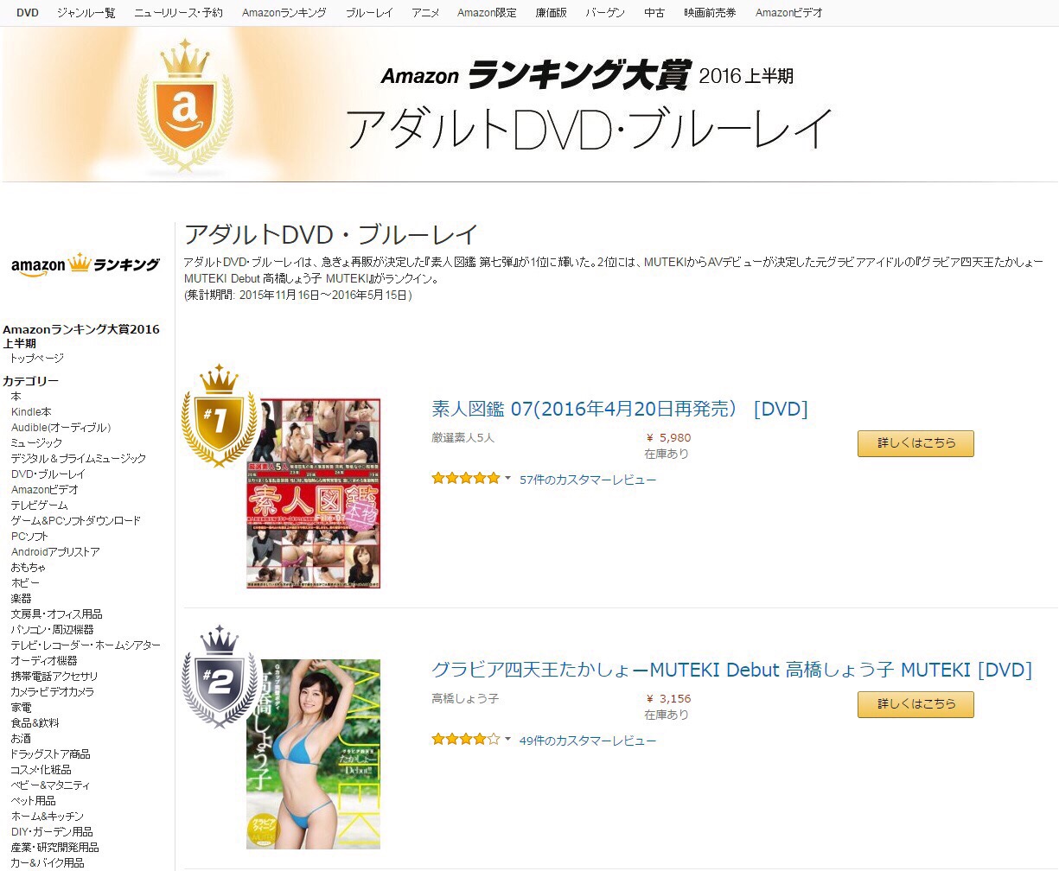Go to バーゲン in top navigation
This screenshot has width=1059, height=871.
pos(605,13)
